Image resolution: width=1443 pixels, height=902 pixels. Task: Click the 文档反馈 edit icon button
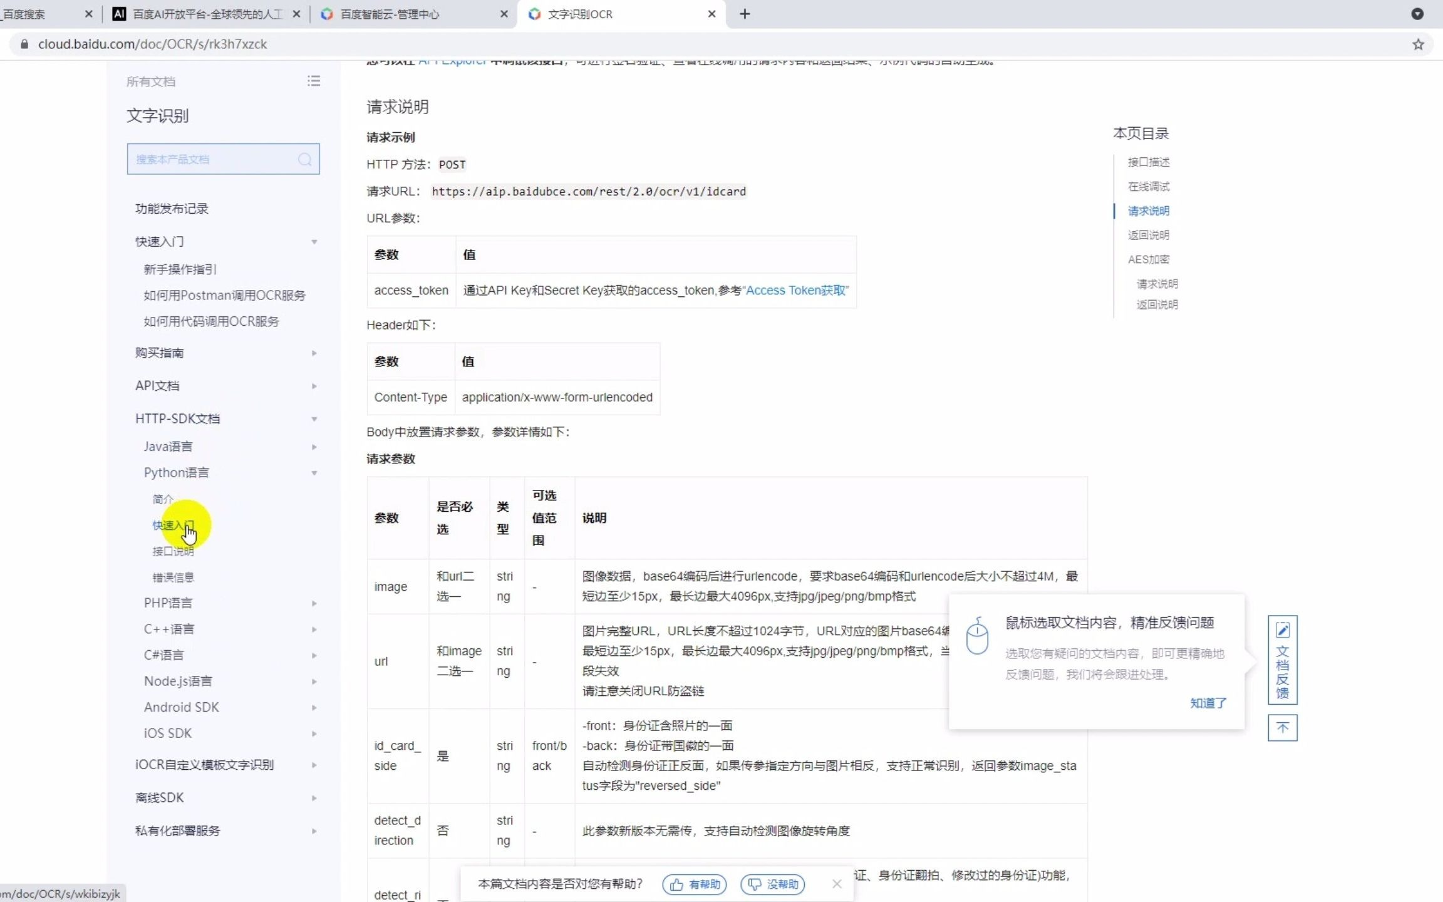1282,660
